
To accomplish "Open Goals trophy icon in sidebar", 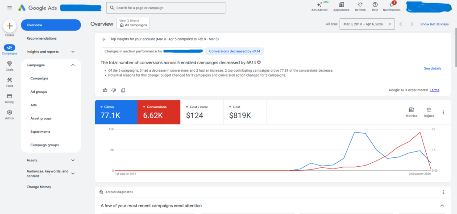I will 9,65.
